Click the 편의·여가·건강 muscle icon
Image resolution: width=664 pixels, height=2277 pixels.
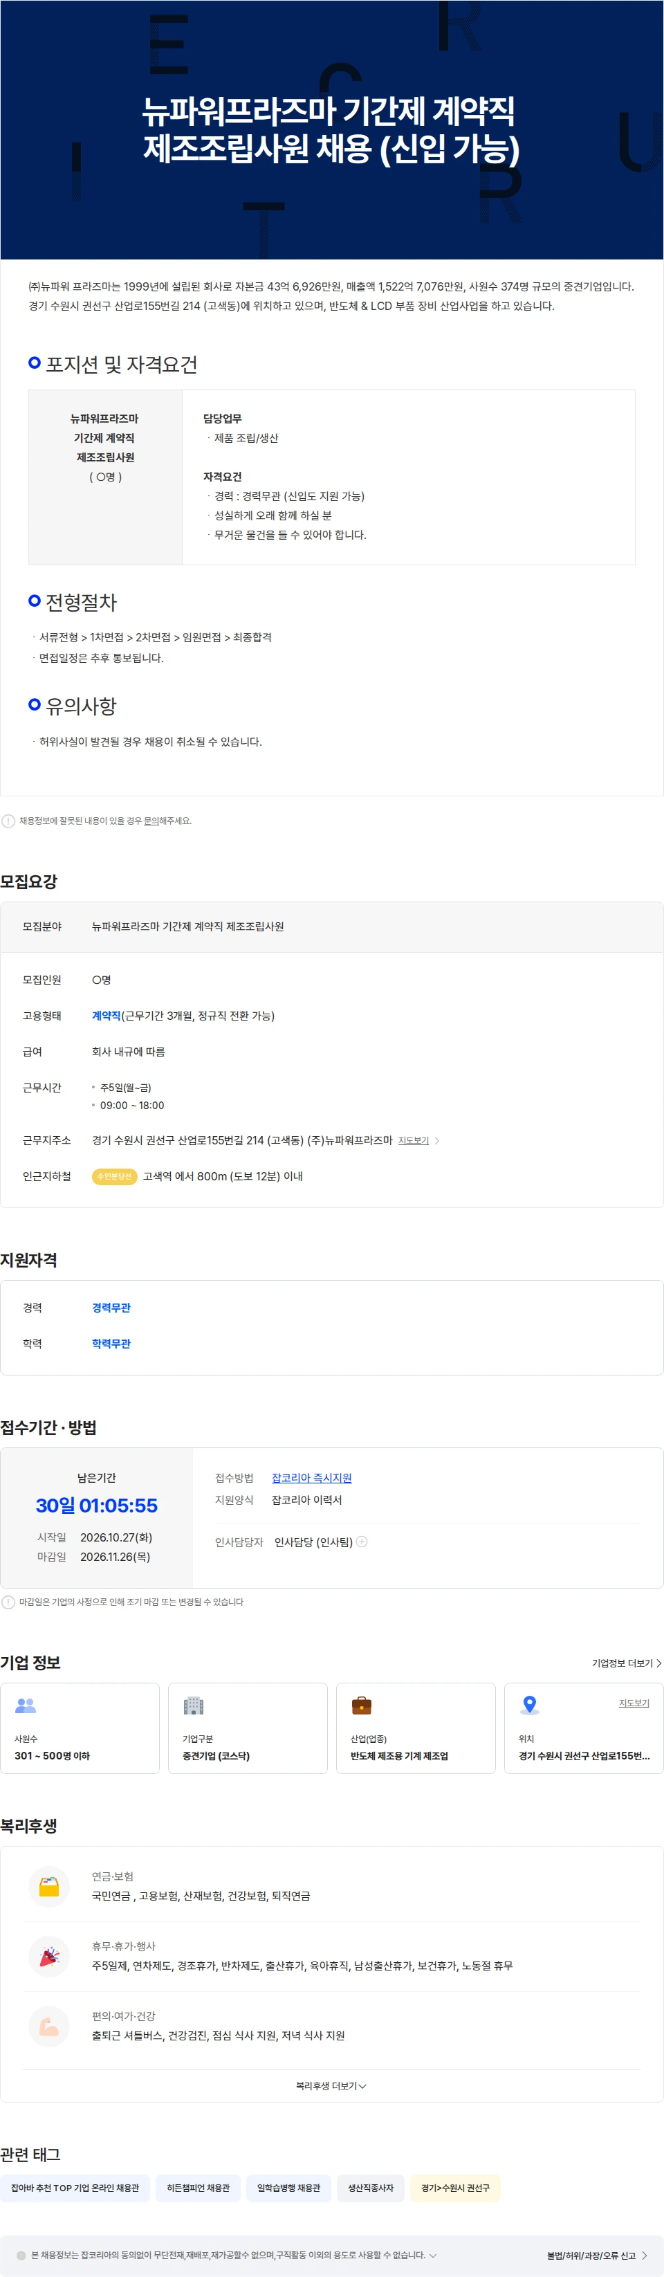point(50,2026)
